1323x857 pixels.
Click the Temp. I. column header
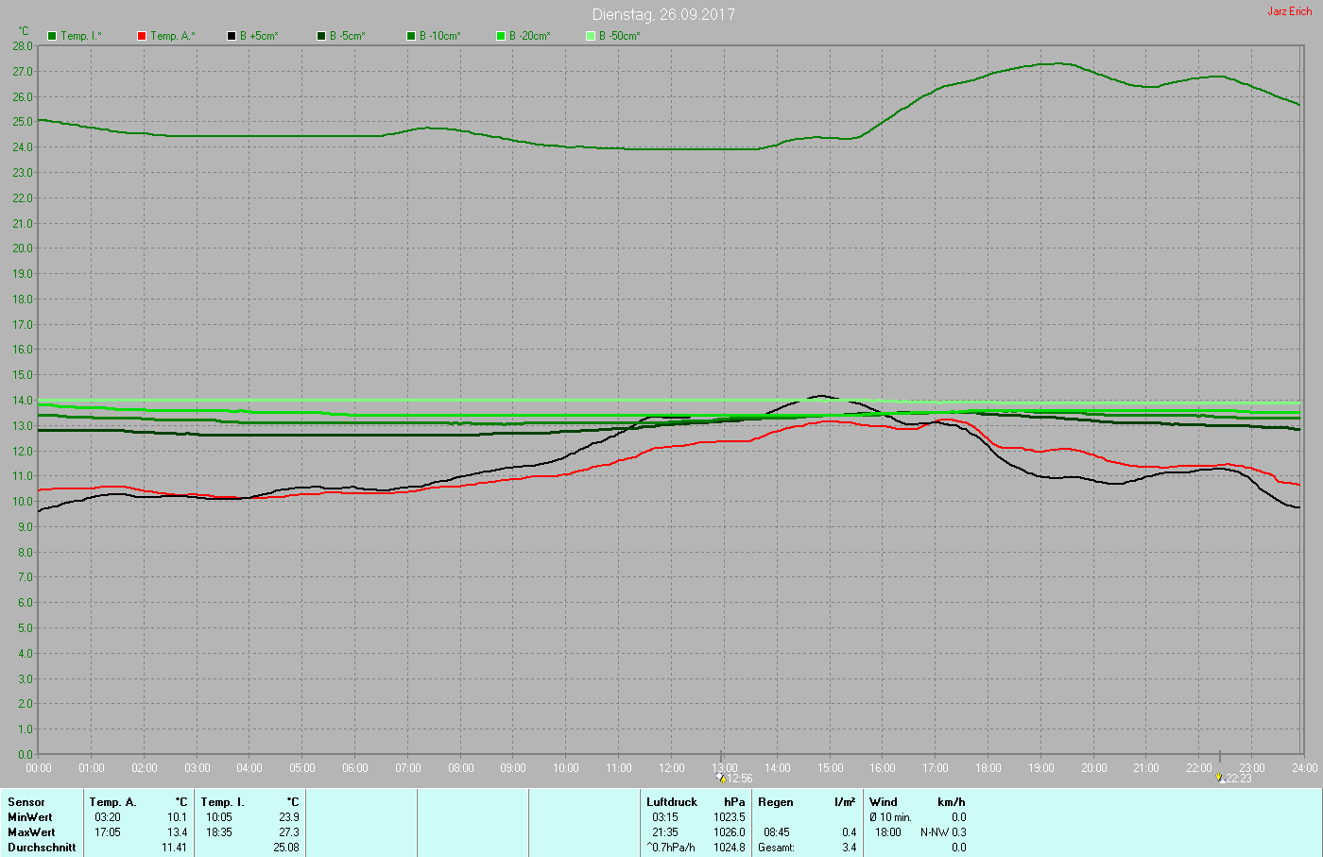tap(222, 802)
